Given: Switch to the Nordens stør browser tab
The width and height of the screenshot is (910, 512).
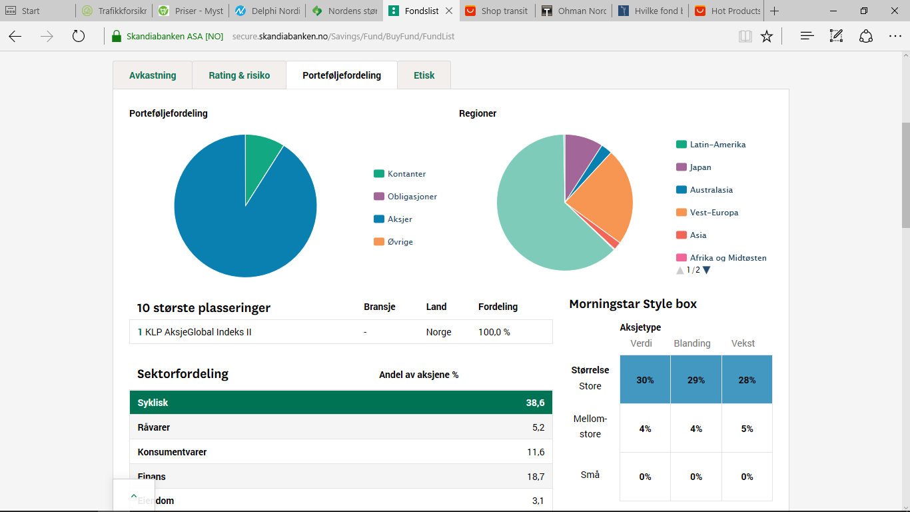Looking at the screenshot, I should tap(344, 11).
